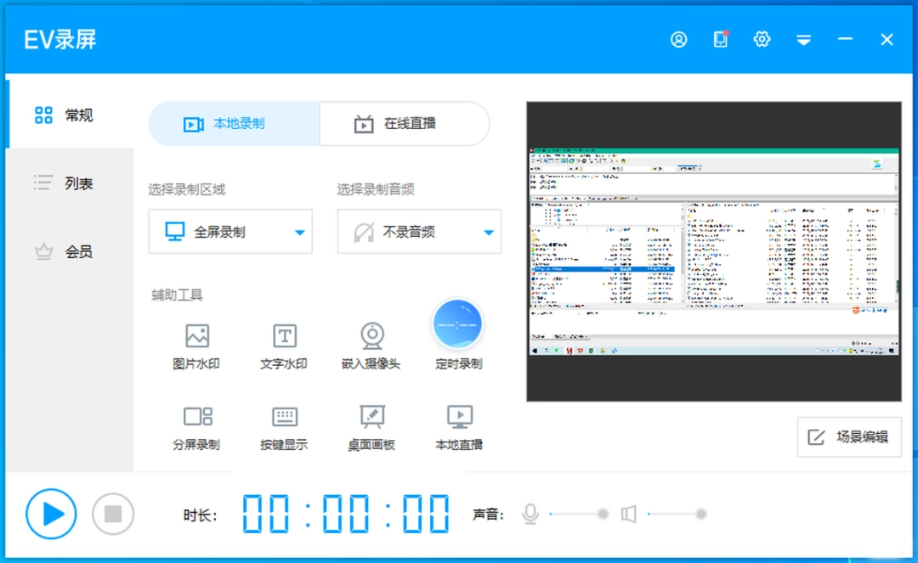
Task: Mute the speaker output
Action: coord(629,513)
